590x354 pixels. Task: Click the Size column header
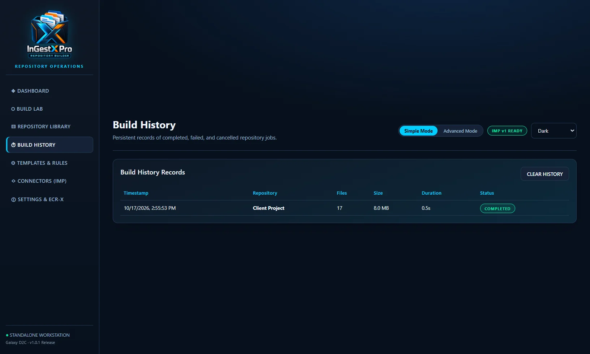[x=378, y=193]
